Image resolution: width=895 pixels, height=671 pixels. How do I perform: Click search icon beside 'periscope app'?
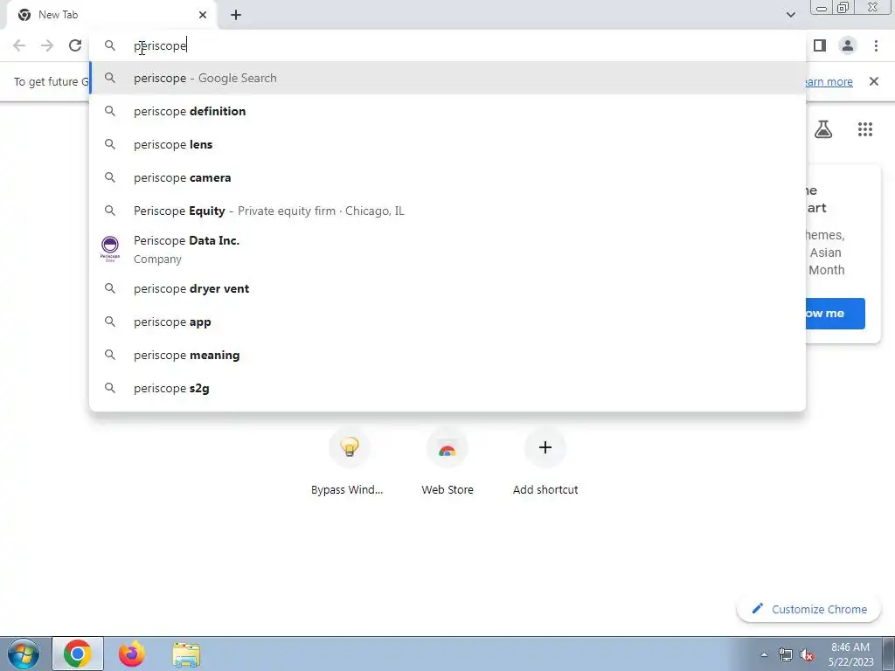click(x=109, y=322)
